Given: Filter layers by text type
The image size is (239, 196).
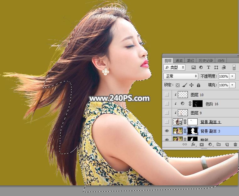Looking at the screenshot, I should pos(209,68).
